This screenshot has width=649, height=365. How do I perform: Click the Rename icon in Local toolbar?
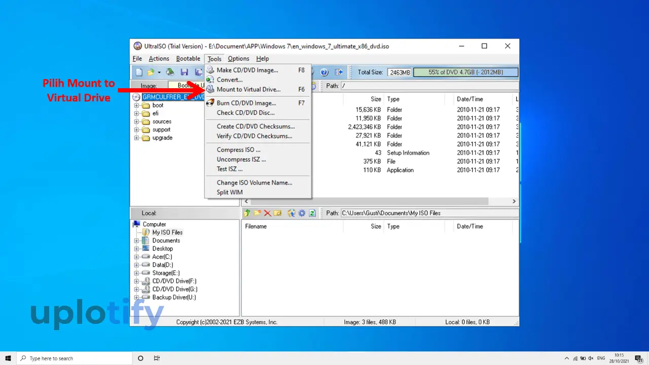coord(277,213)
